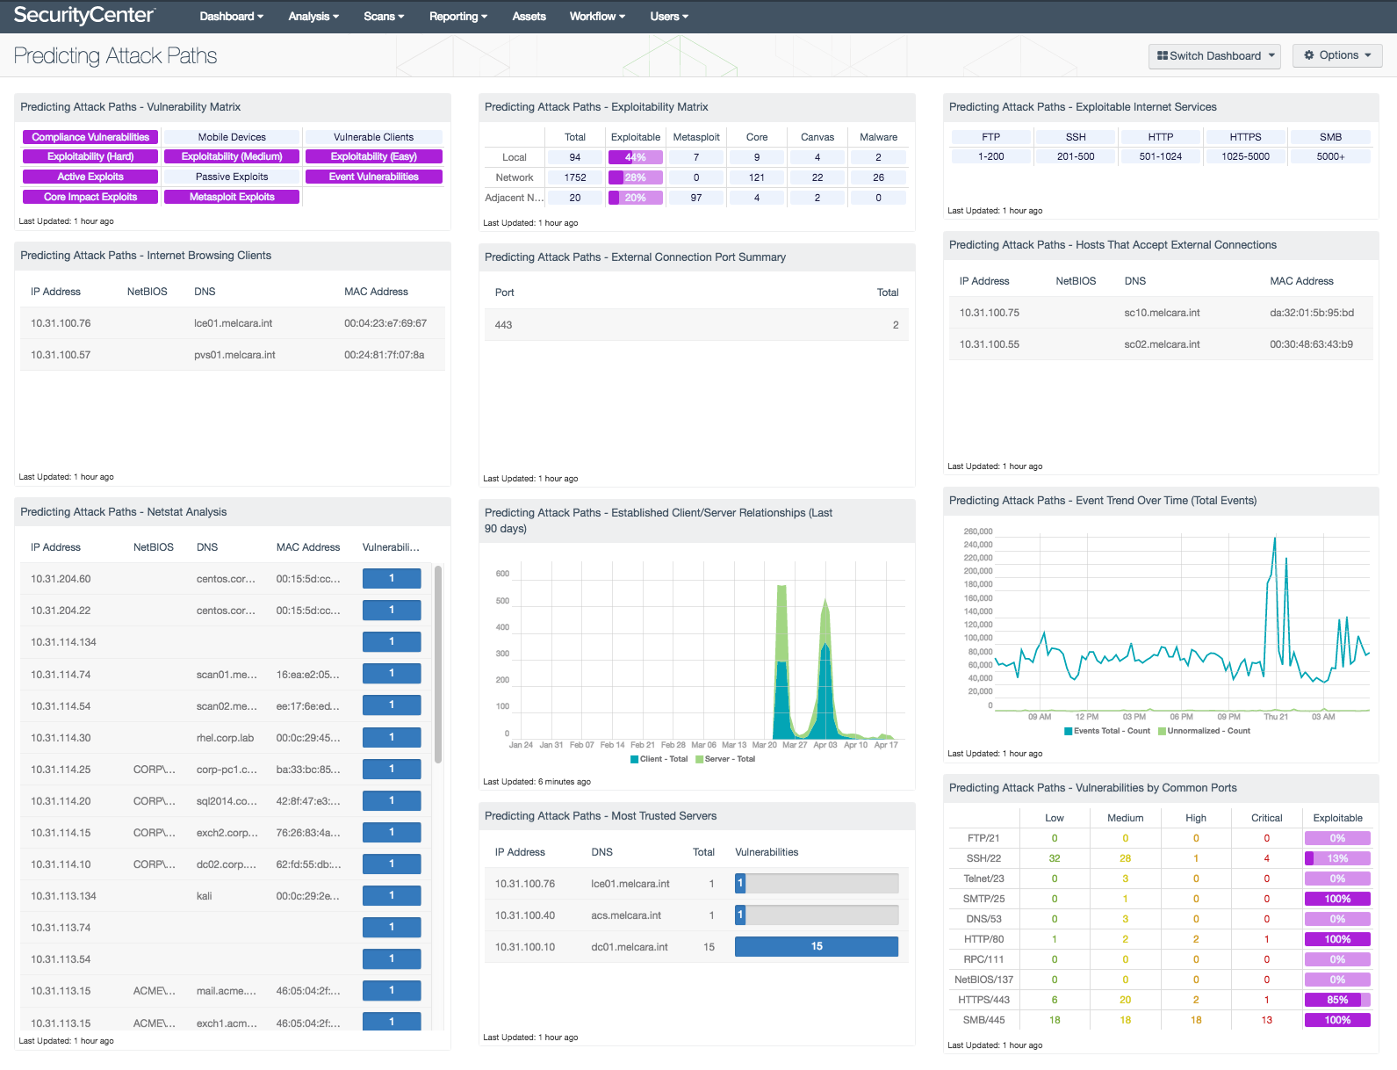1397x1070 pixels.
Task: Go to the Assets page
Action: [529, 17]
